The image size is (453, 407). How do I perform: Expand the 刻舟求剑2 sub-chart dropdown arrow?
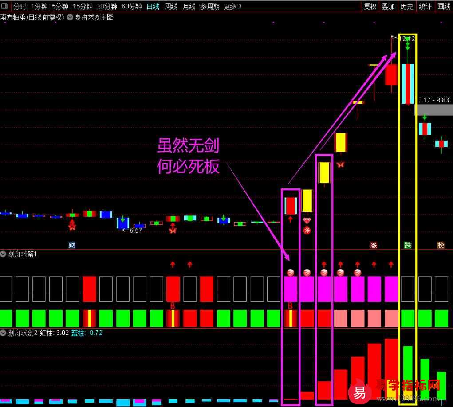click(x=3, y=333)
